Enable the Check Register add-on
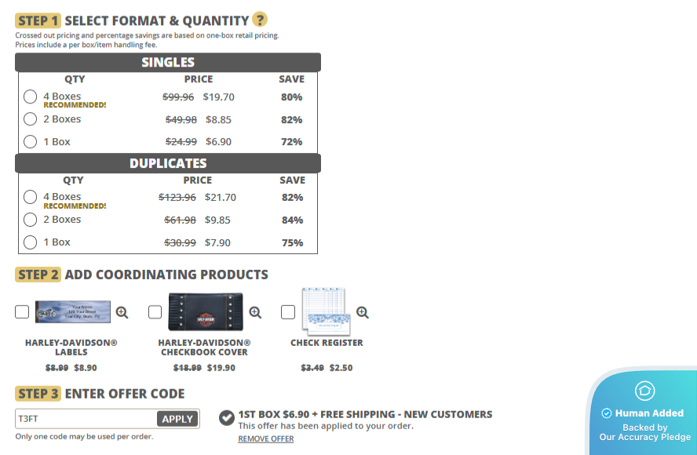 coord(288,312)
